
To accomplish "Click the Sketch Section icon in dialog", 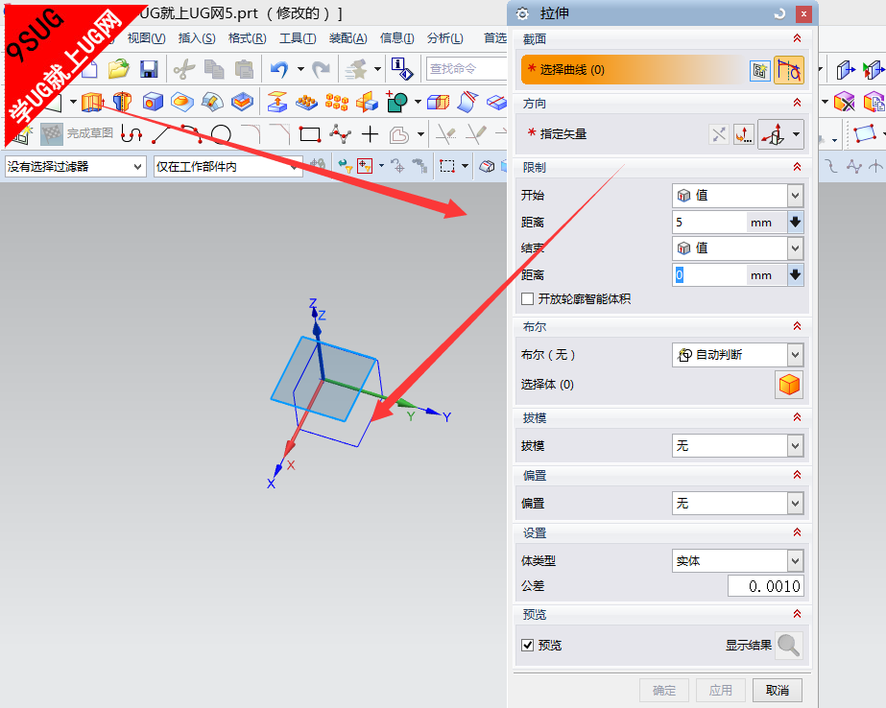I will (760, 70).
